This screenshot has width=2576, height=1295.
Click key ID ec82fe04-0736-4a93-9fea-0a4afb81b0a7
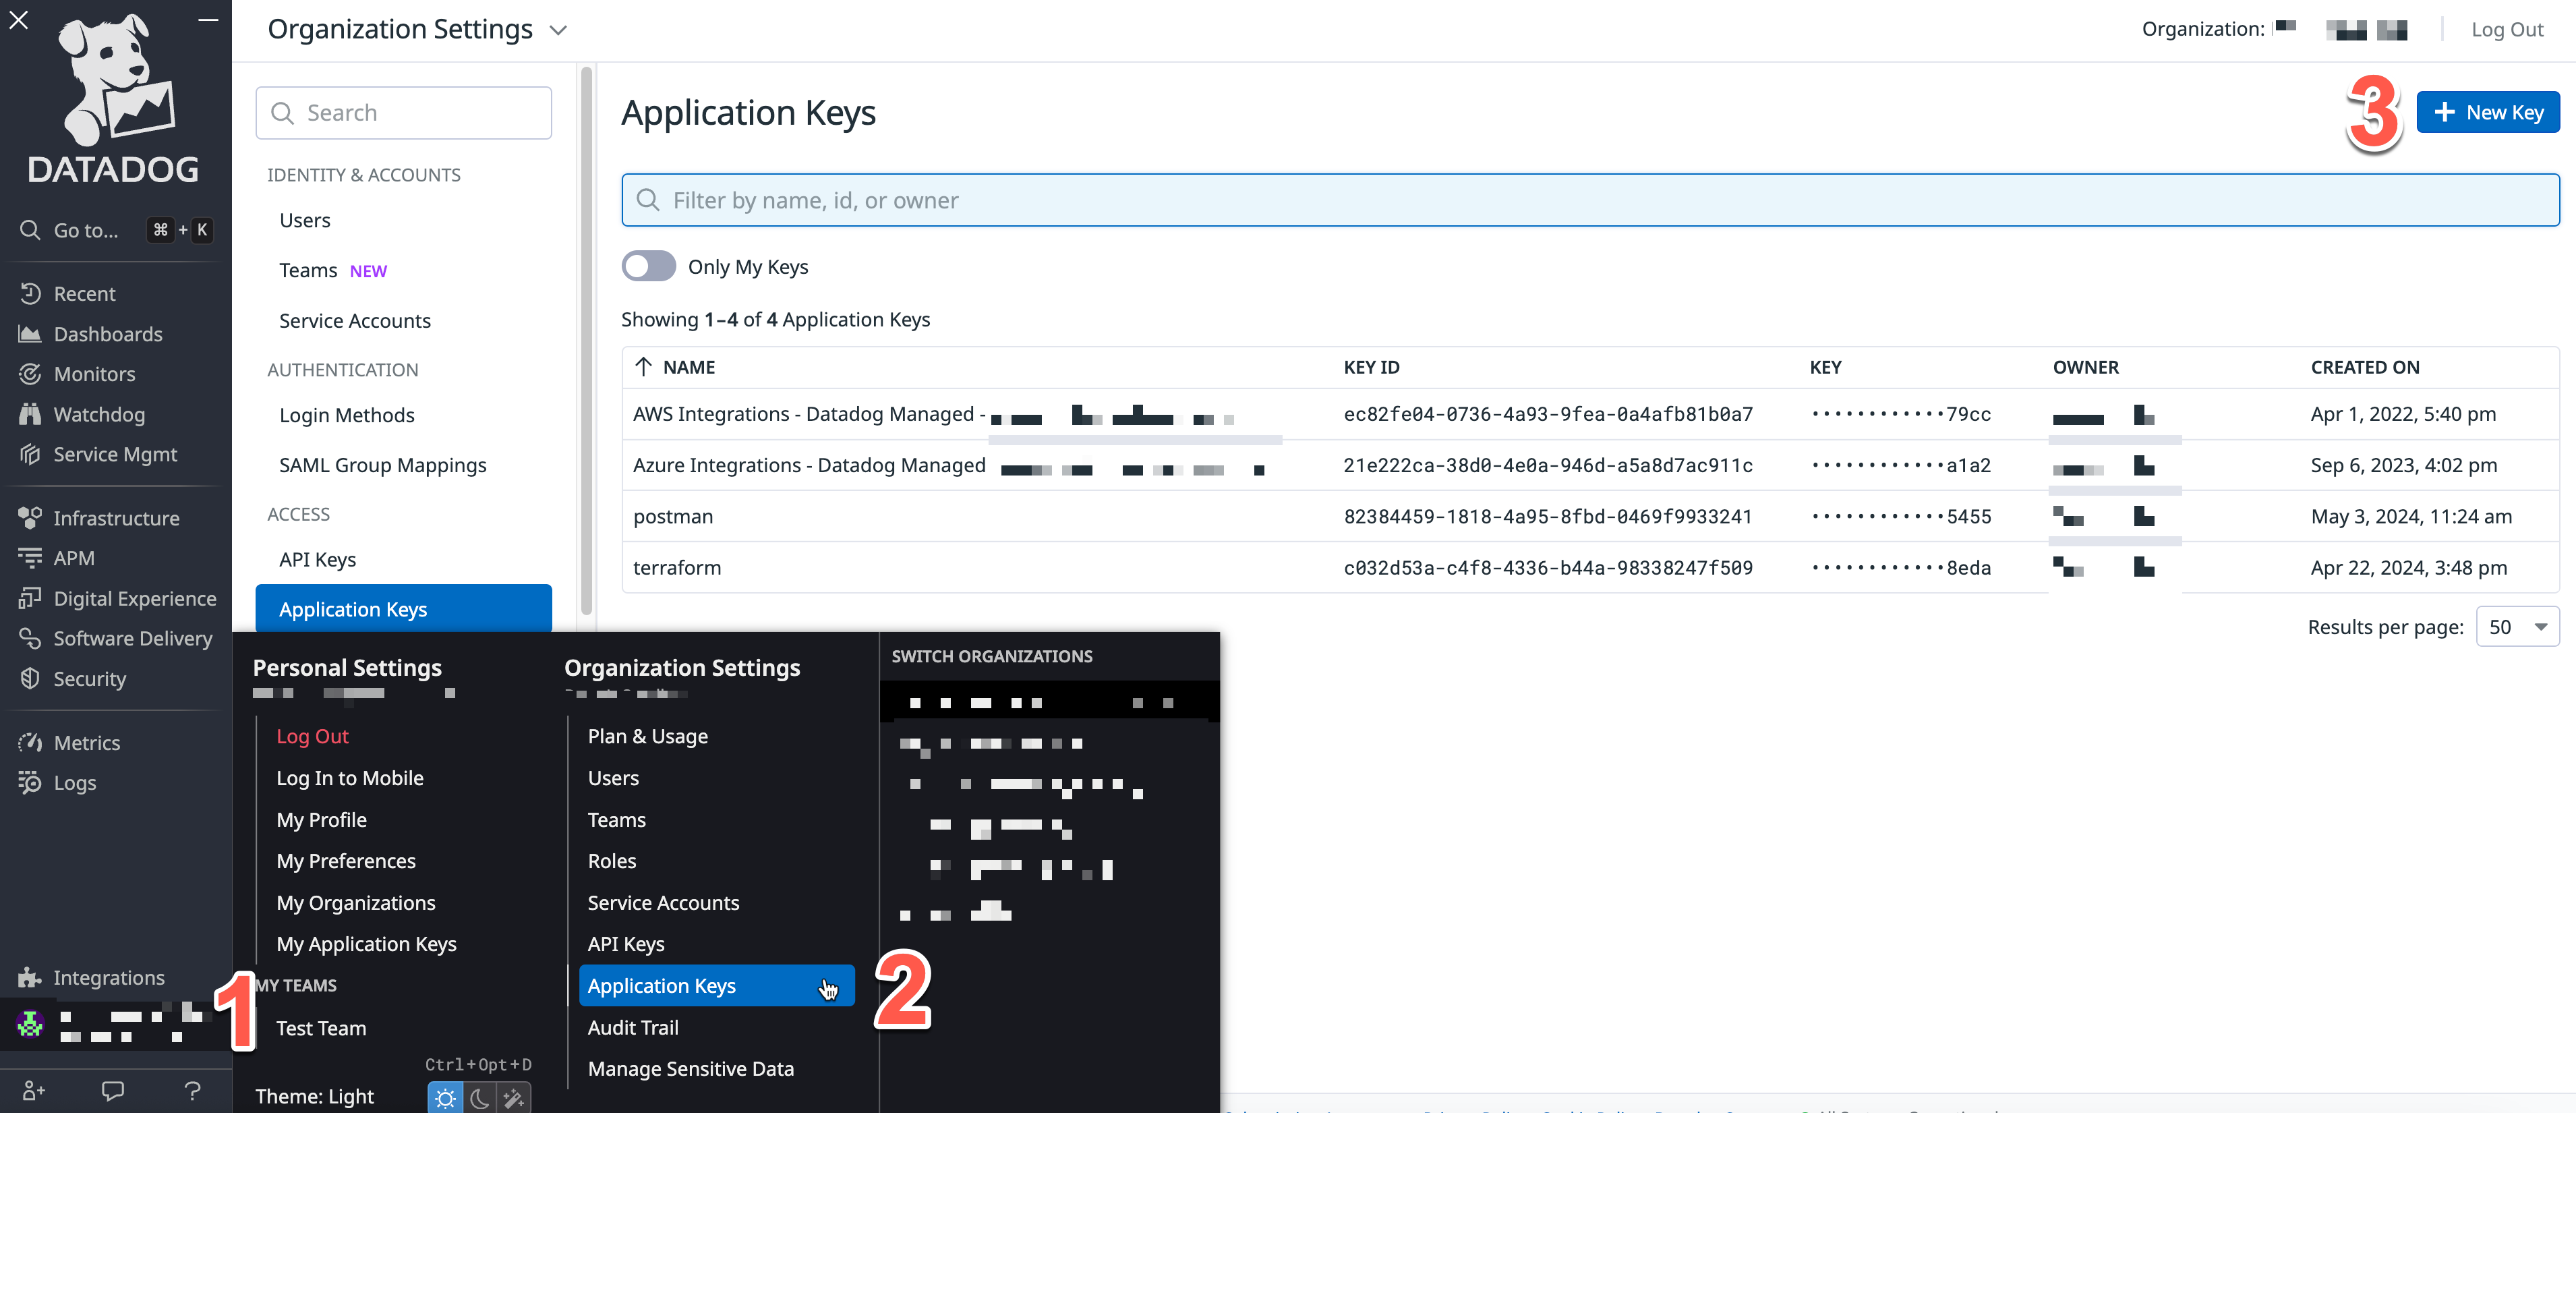point(1548,414)
